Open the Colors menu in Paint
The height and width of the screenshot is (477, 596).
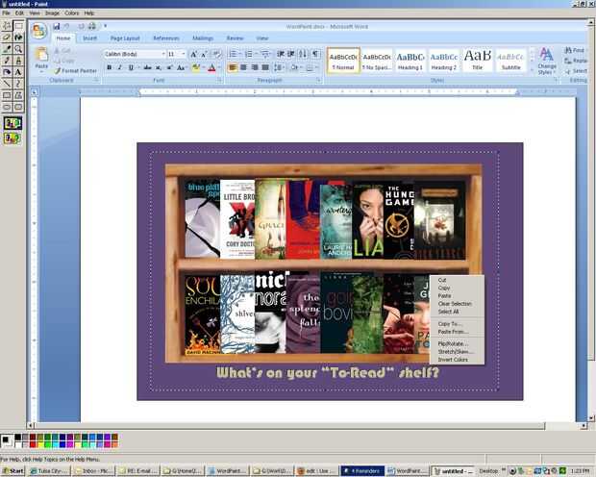[71, 13]
